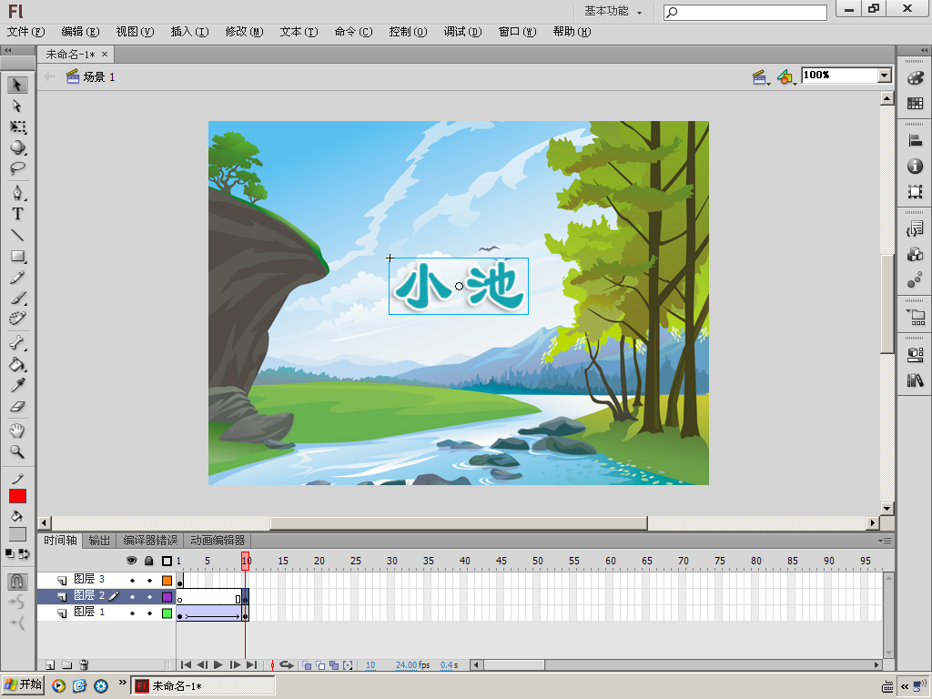Go to the first frame
Image resolution: width=932 pixels, height=699 pixels.
tap(186, 665)
